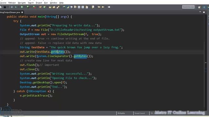This screenshot has width=209, height=117.
Task: Click the main method name
Action: click(x=41, y=17)
